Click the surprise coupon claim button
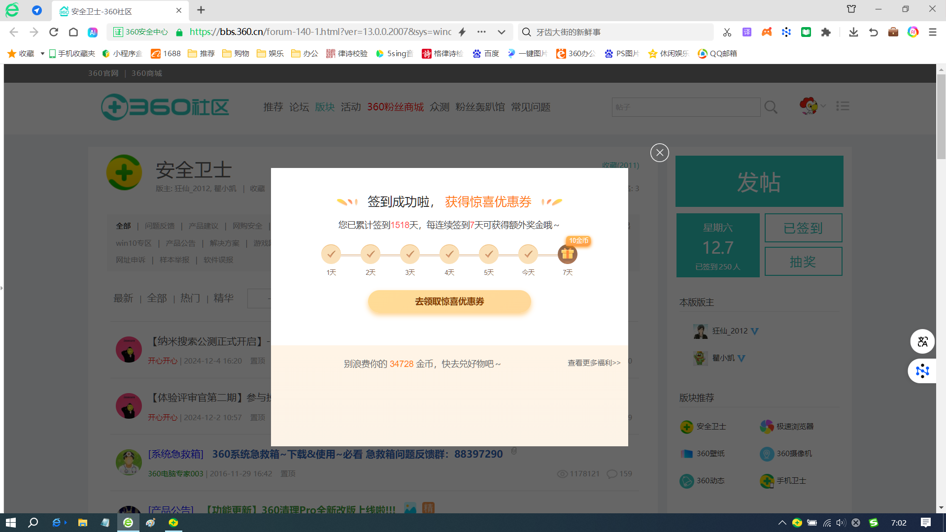The height and width of the screenshot is (532, 946). point(449,301)
